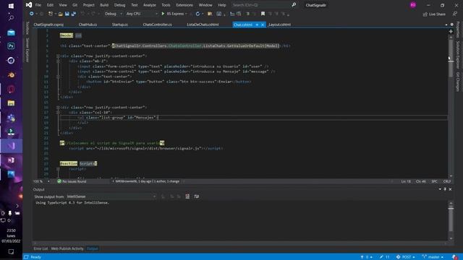Close the Output panel
This screenshot has width=463, height=260.
click(x=450, y=189)
